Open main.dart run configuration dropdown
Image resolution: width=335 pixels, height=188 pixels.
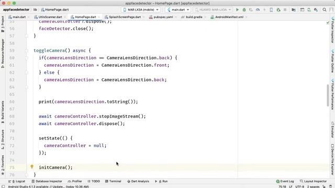pos(178,9)
